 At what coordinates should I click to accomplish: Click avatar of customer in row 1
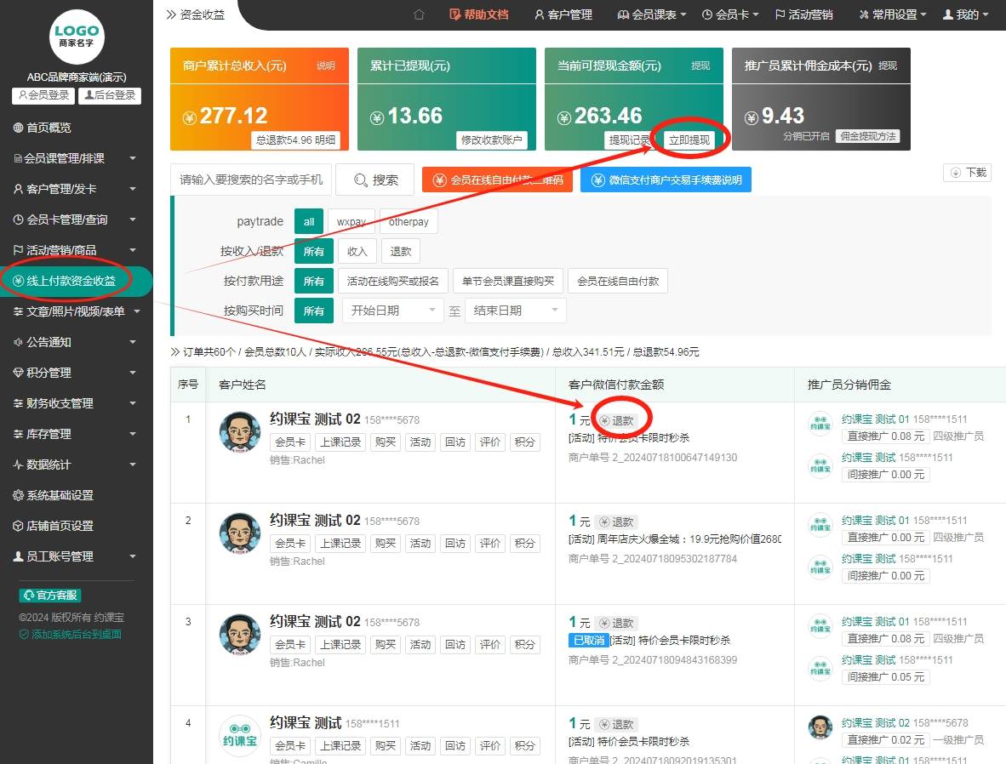(x=240, y=432)
